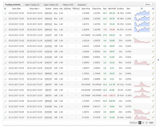The image size is (159, 127).
Task: Open the More dropdown menu
Action: point(149,4)
